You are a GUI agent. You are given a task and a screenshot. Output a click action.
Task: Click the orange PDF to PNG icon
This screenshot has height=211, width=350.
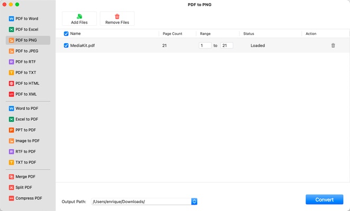pos(11,40)
